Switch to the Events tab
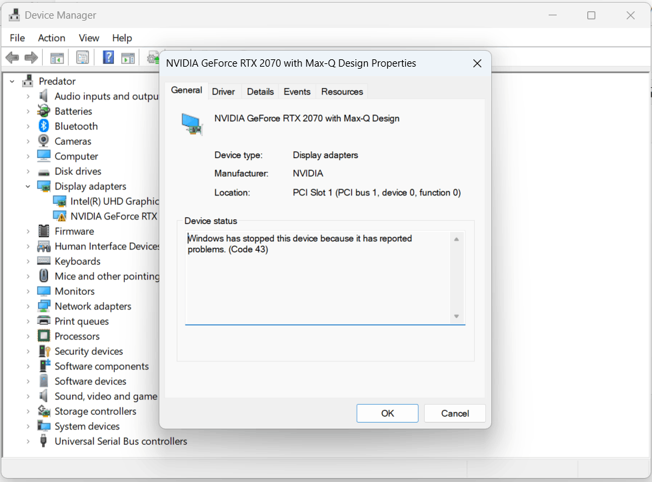The width and height of the screenshot is (652, 482). pyautogui.click(x=297, y=91)
